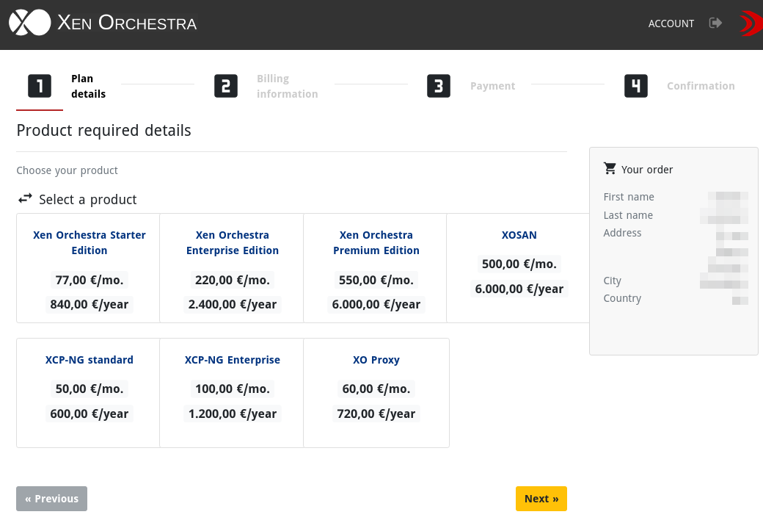The width and height of the screenshot is (763, 520).
Task: Choose XCP-NG Enterprise 100,00 €/mo. price
Action: (233, 389)
